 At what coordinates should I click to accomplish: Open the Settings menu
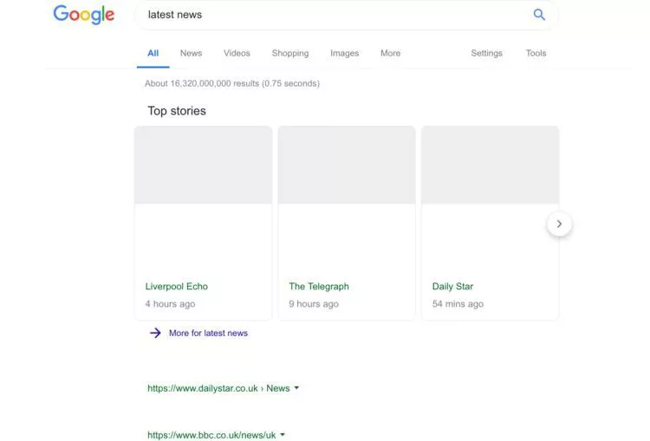tap(486, 53)
